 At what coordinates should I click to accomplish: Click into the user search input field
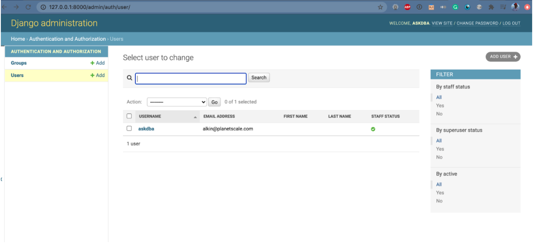(191, 78)
